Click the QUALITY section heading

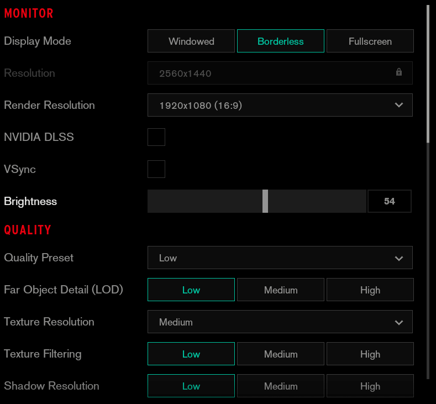tap(28, 230)
